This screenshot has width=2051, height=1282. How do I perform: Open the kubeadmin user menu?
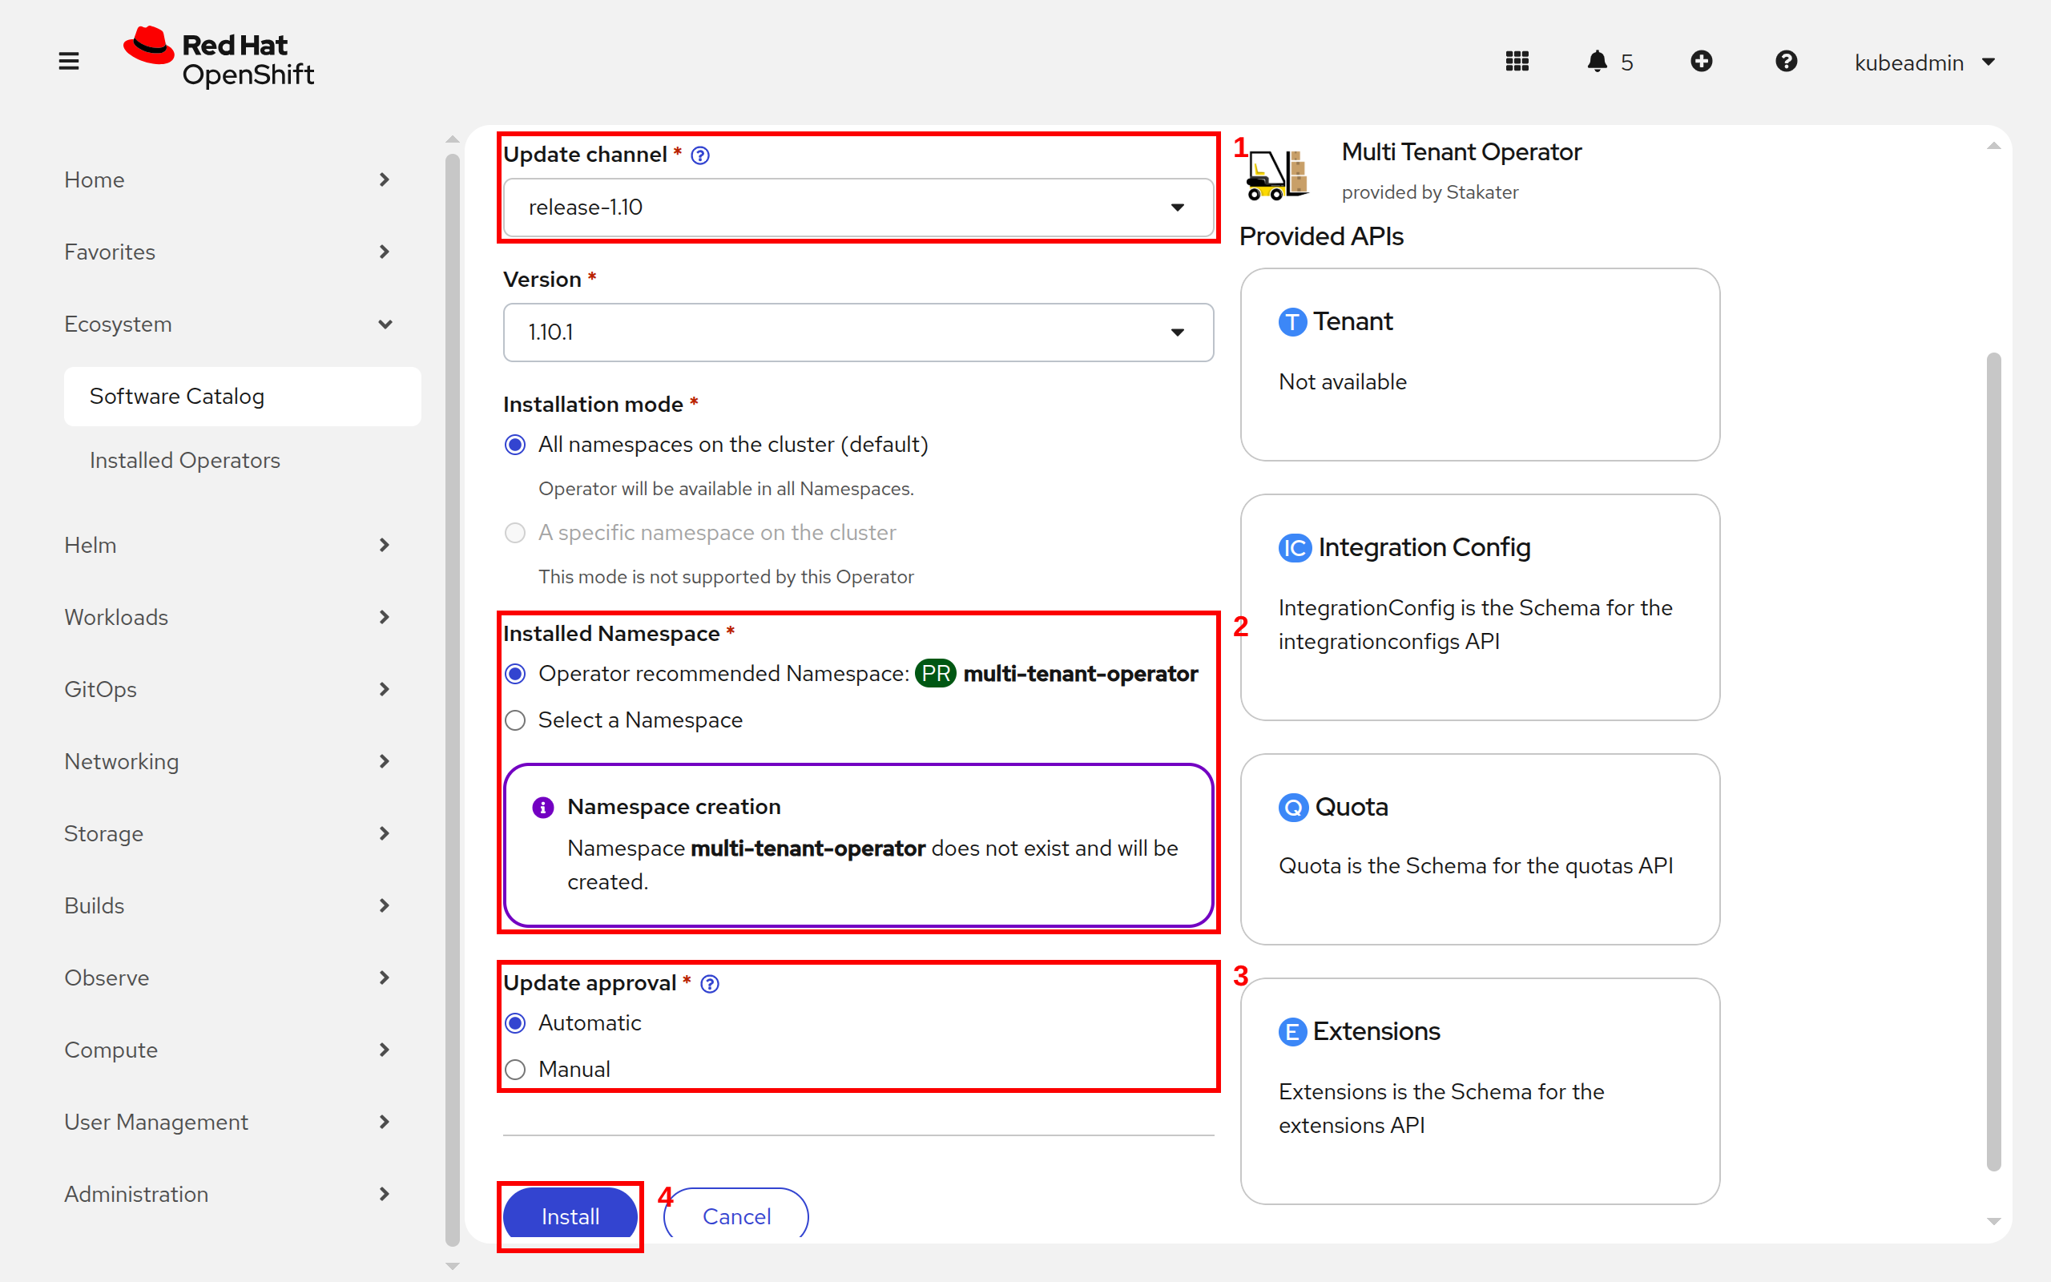pos(1924,62)
